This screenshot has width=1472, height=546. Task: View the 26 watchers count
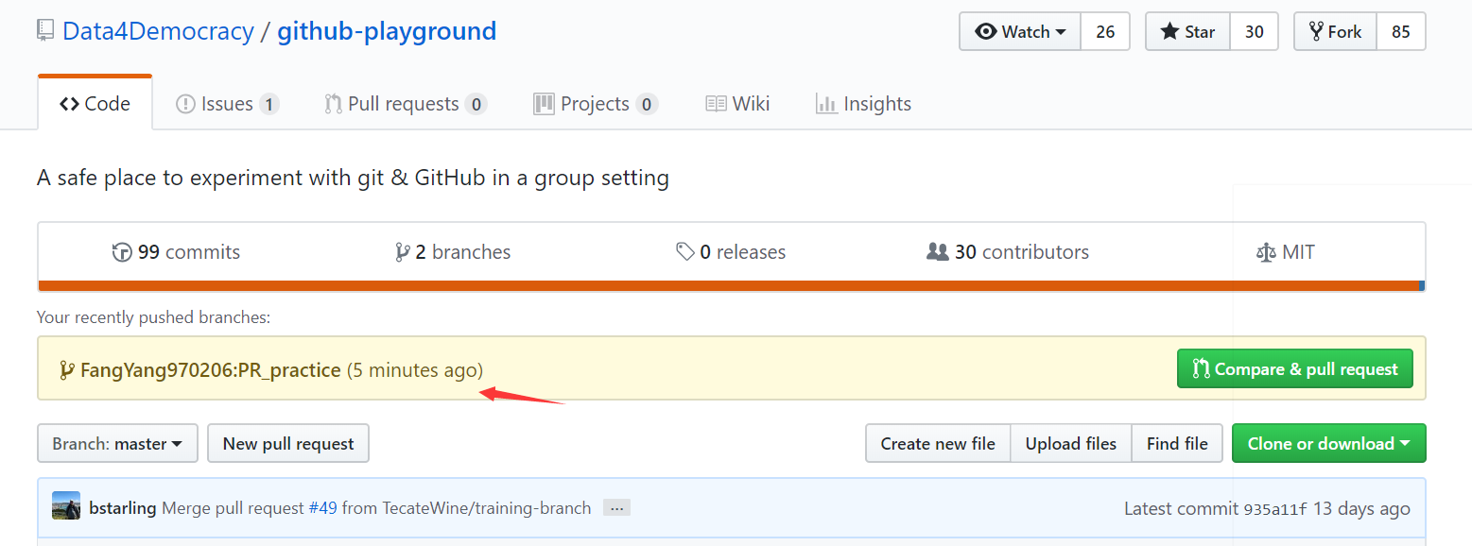[1105, 31]
